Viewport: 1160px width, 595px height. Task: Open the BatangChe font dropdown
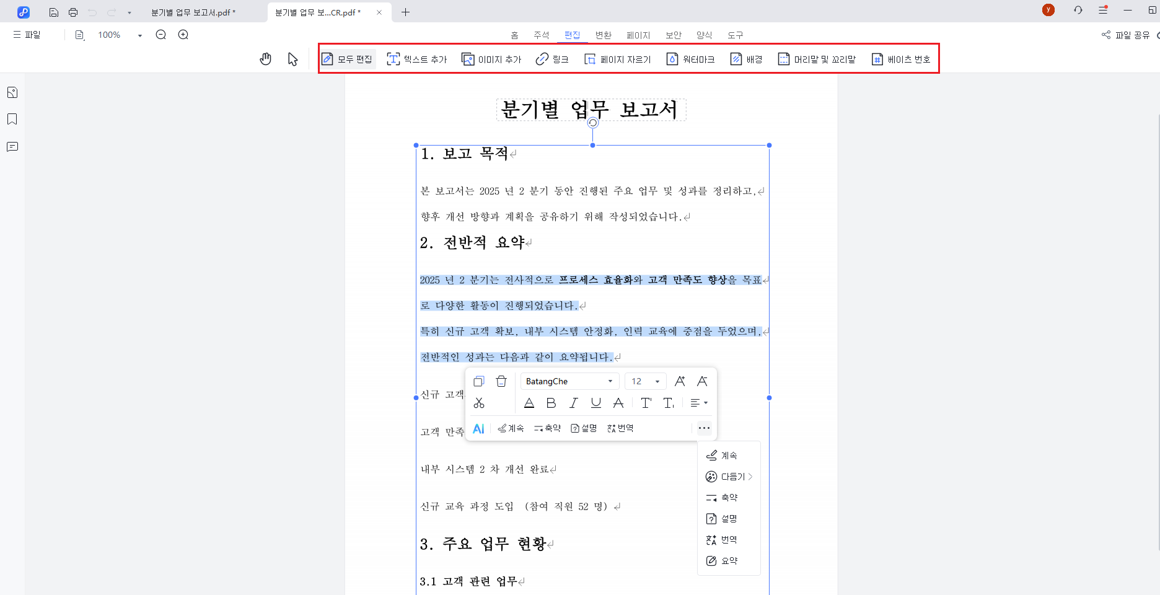point(568,381)
